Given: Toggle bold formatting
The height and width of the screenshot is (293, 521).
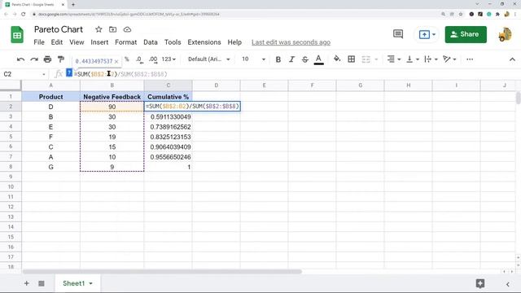Looking at the screenshot, I should click(278, 59).
